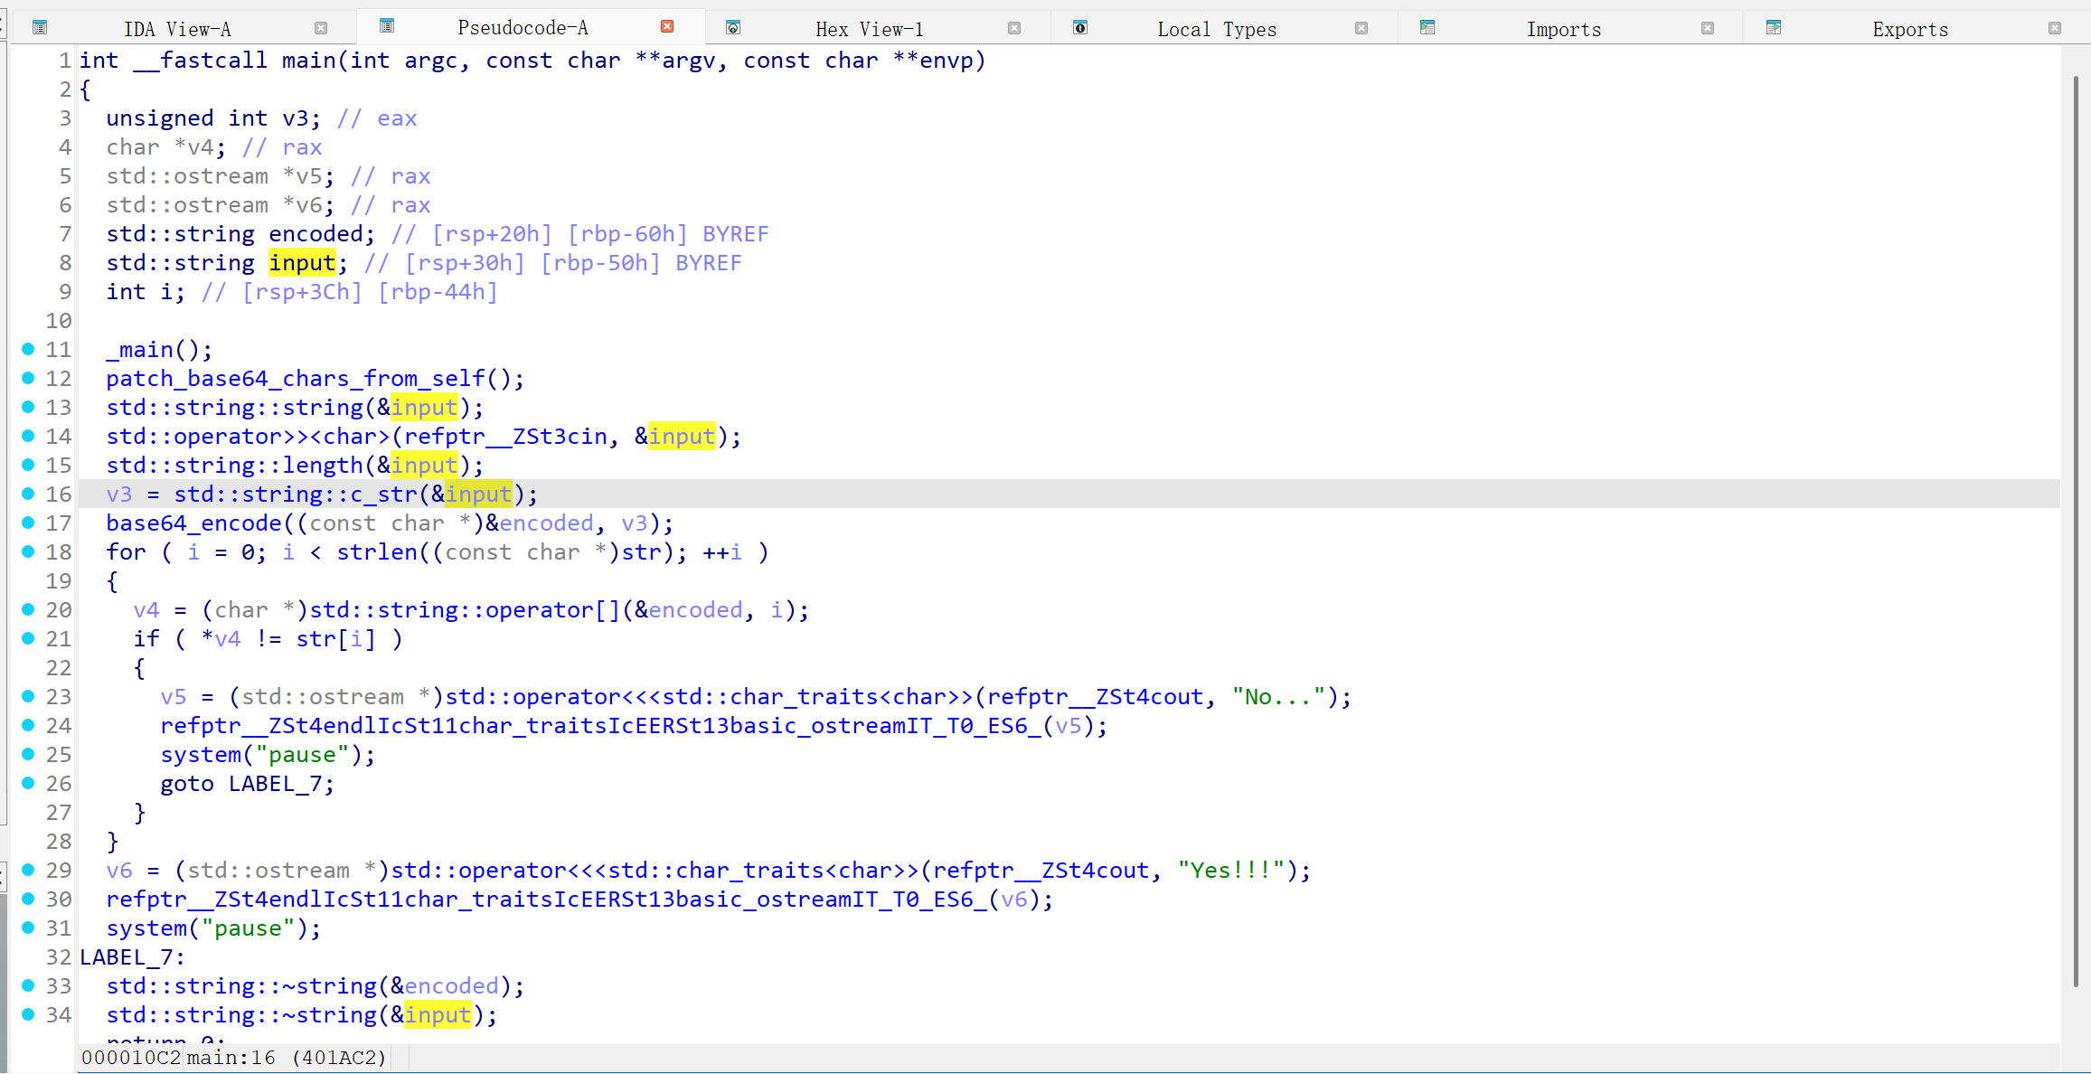The height and width of the screenshot is (1074, 2091).
Task: Click the Pseudocode-A tab icon
Action: [x=388, y=26]
